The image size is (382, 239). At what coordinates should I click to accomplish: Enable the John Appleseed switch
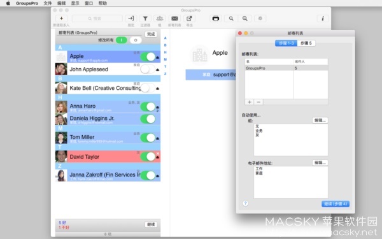click(x=148, y=69)
